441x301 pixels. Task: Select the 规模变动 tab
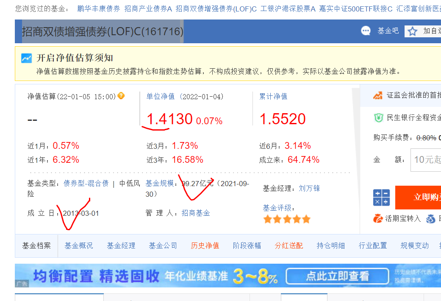[x=415, y=246]
